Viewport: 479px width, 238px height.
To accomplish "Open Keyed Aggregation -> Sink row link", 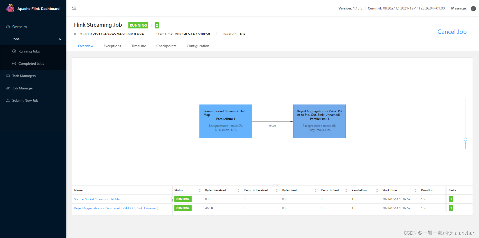I will coord(116,208).
